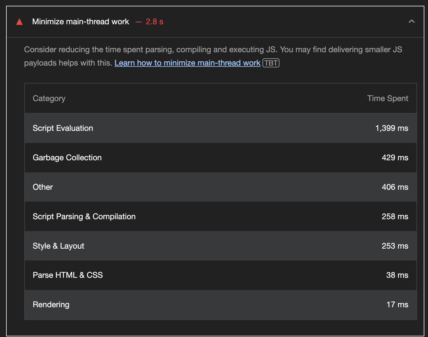Click the 429 ms time value

tap(395, 158)
